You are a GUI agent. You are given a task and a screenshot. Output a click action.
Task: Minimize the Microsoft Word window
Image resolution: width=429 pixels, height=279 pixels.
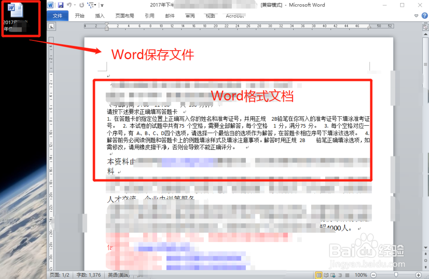tap(385, 5)
